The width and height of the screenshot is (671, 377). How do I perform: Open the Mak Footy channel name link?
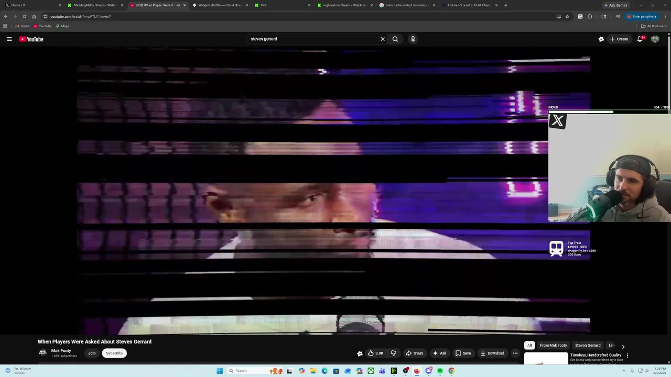(61, 350)
